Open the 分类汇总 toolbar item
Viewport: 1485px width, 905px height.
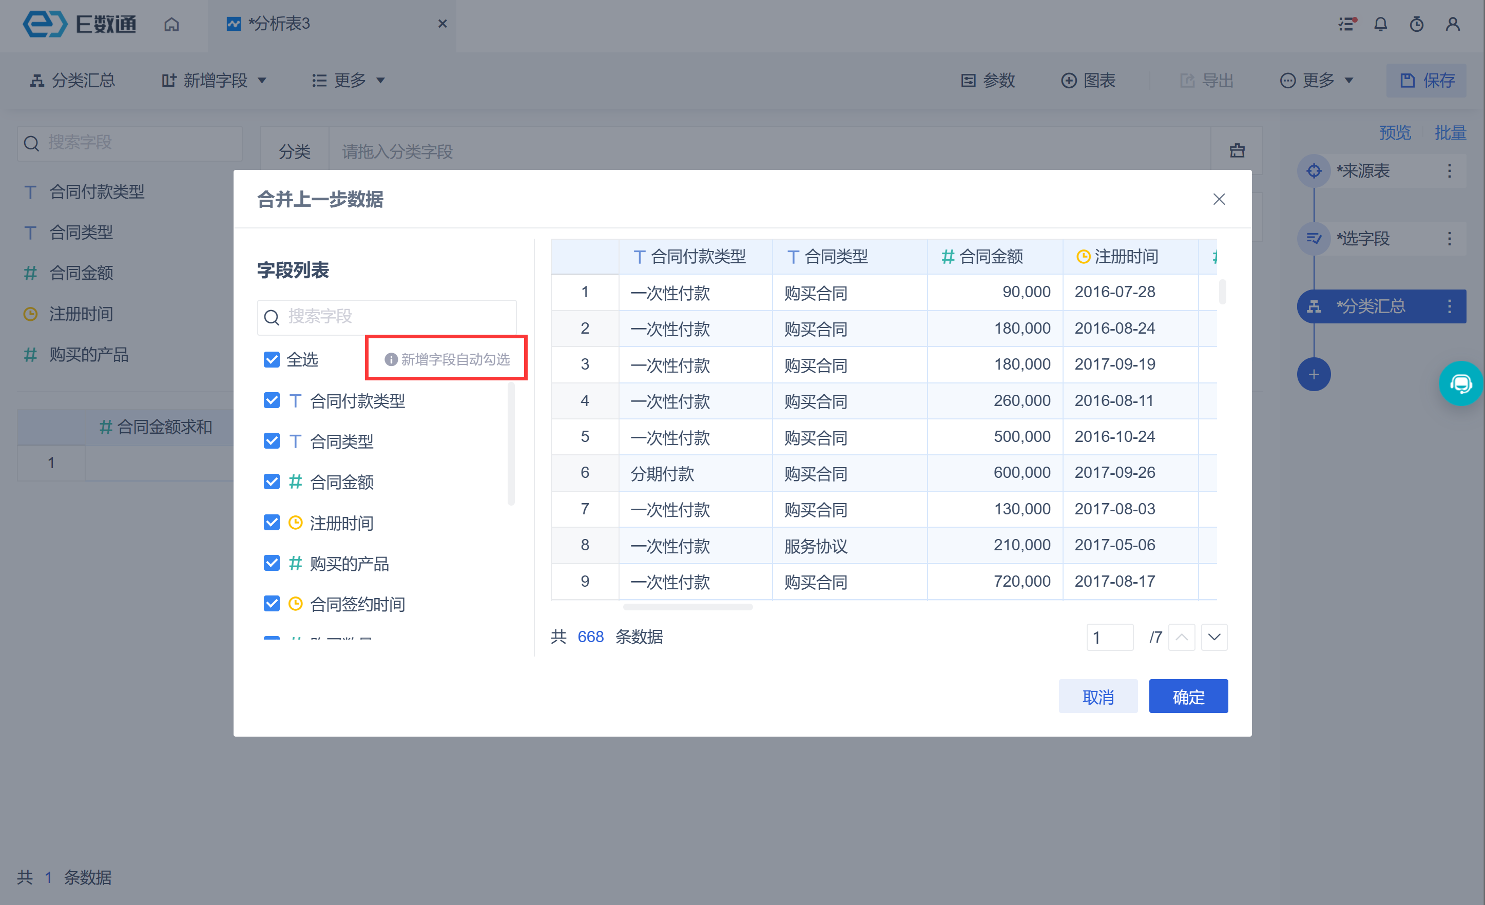point(73,80)
